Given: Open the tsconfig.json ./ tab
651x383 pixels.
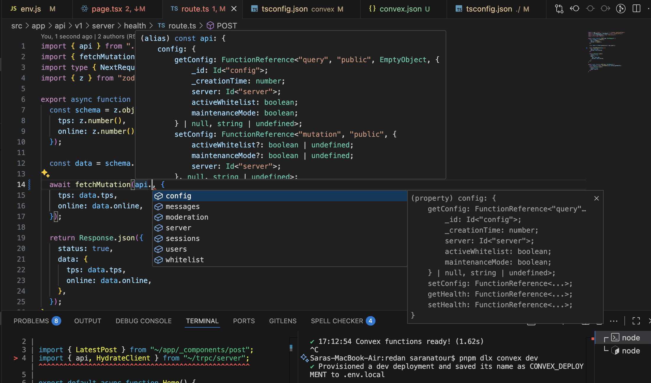Looking at the screenshot, I should pos(497,9).
